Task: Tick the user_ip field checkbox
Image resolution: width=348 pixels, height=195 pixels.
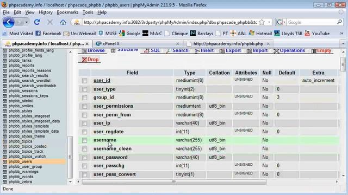Action: (85, 123)
